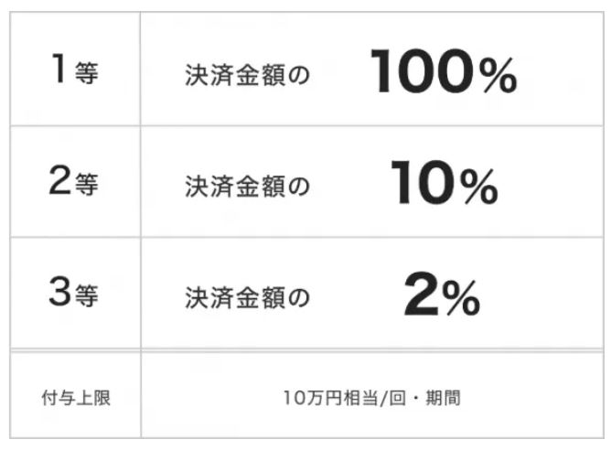
Task: Click the 2% reward value
Action: [442, 294]
